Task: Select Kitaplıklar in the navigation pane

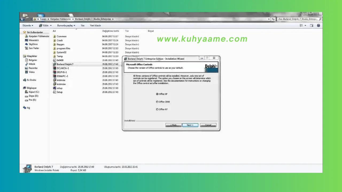Action: pyautogui.click(x=32, y=56)
